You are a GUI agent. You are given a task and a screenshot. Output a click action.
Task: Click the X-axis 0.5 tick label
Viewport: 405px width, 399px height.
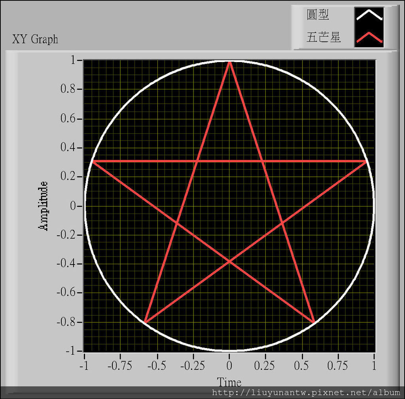[x=302, y=366]
